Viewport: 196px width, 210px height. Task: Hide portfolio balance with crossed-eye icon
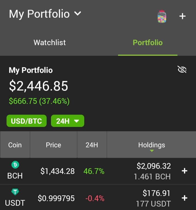(x=182, y=69)
